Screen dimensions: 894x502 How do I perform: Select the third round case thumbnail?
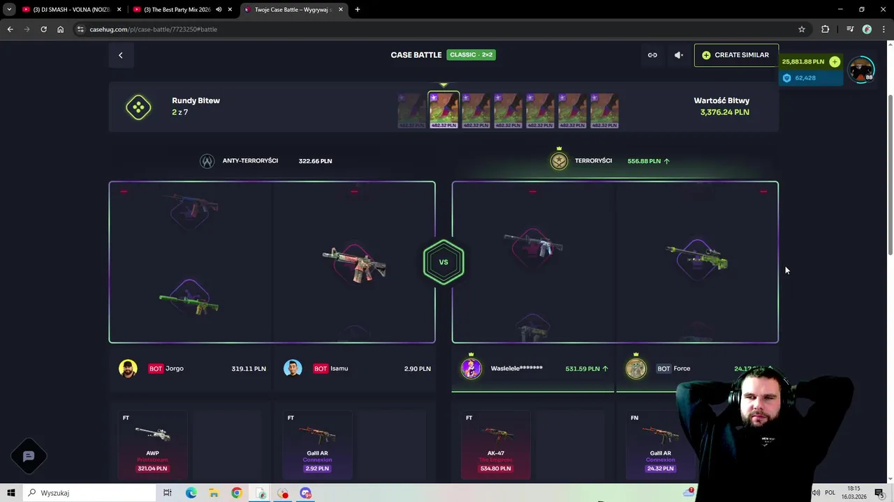tap(476, 111)
